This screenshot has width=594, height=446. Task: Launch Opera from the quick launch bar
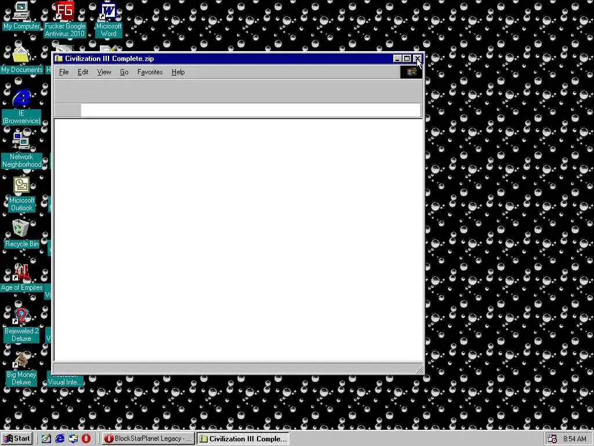(86, 438)
